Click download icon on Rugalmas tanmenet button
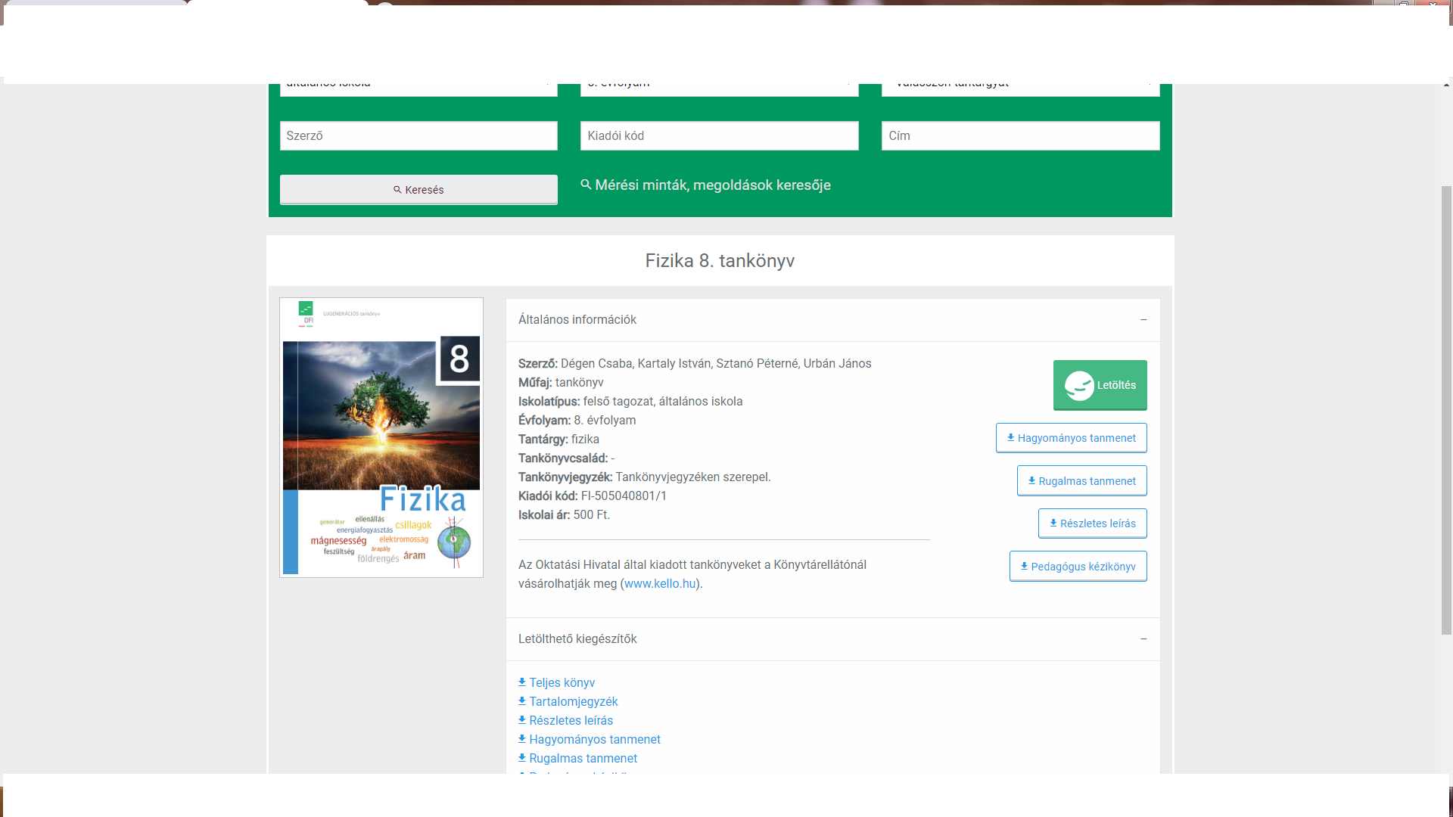 [x=1031, y=480]
